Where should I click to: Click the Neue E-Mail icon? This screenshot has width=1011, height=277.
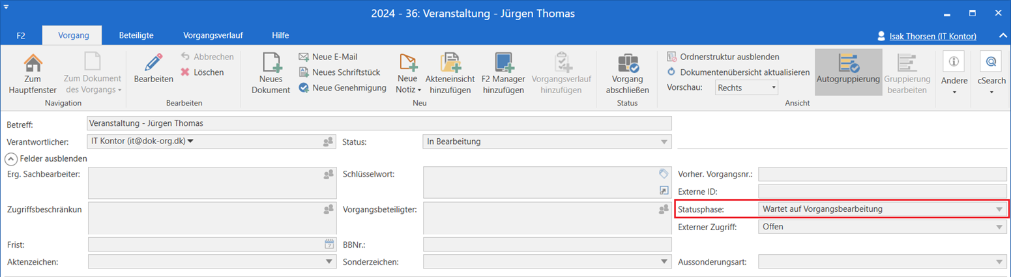point(304,57)
